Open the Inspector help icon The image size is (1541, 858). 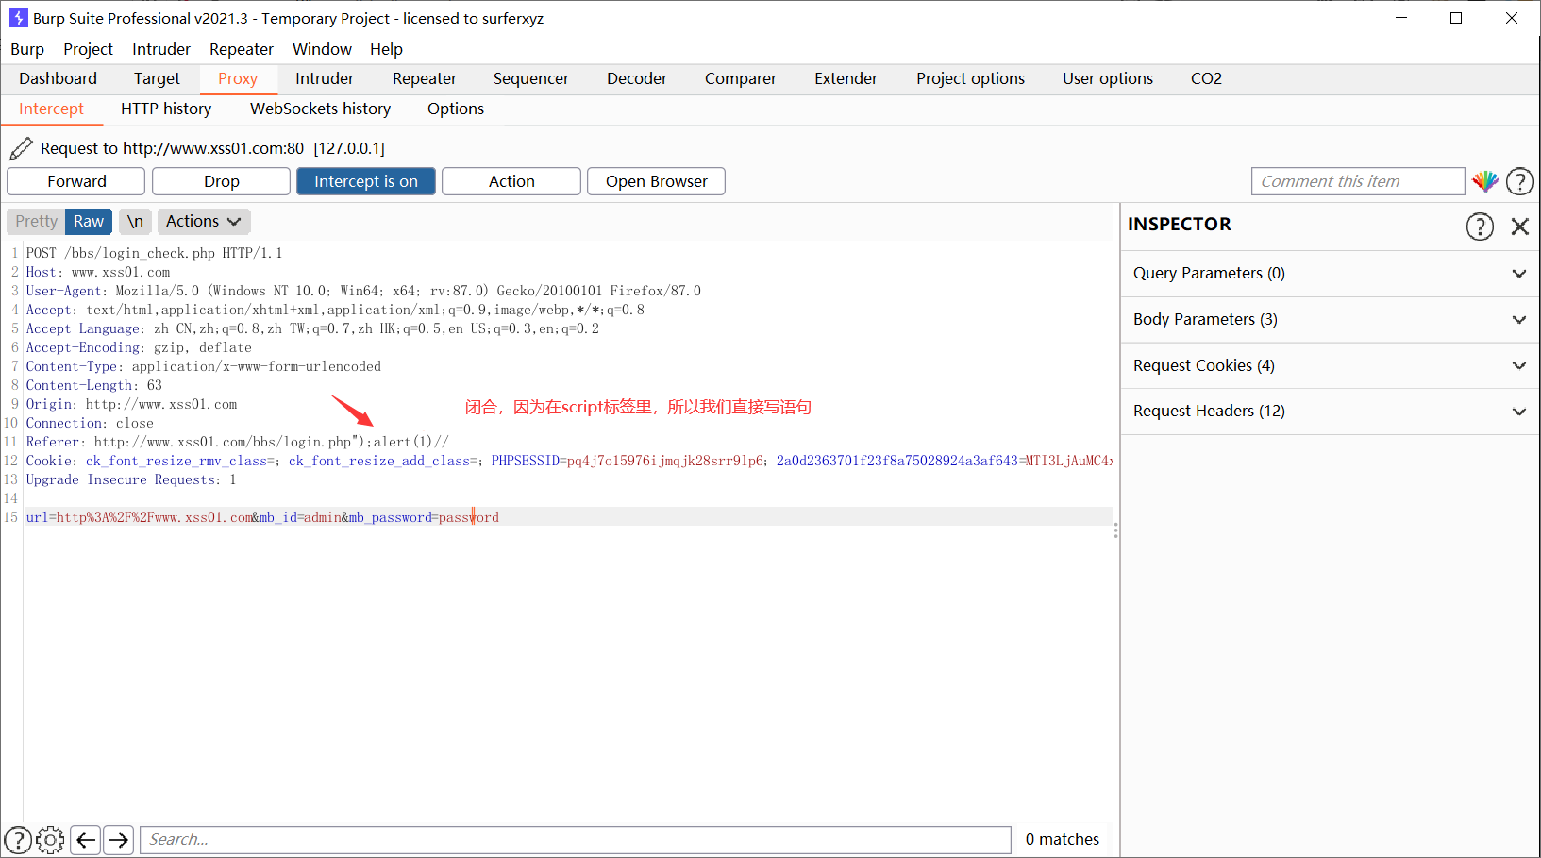click(1480, 227)
